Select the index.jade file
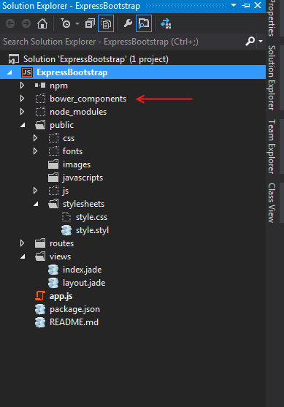This screenshot has height=407, width=284. 82,270
